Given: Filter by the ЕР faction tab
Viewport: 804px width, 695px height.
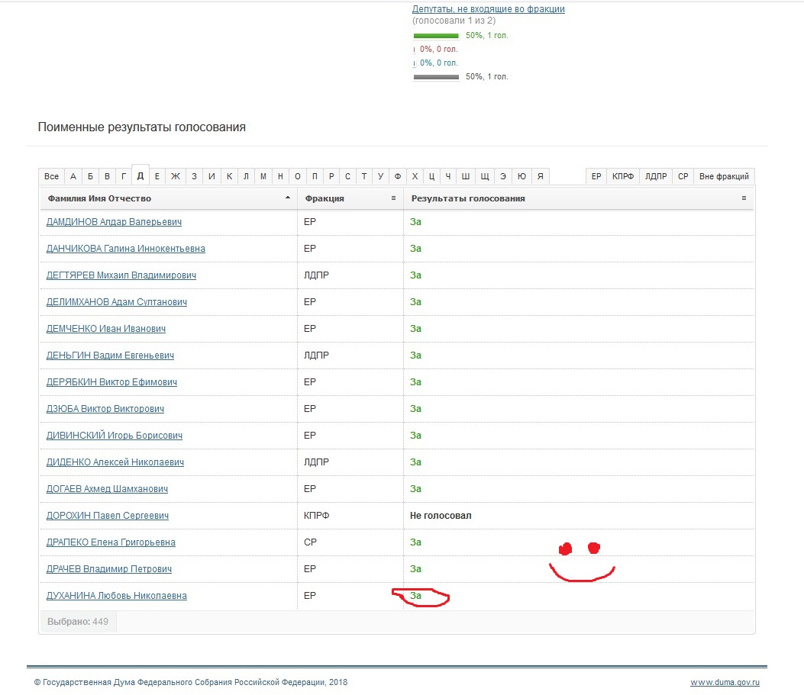Looking at the screenshot, I should click(x=596, y=176).
